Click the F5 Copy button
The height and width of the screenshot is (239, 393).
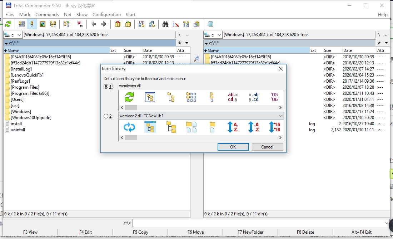coord(141,232)
